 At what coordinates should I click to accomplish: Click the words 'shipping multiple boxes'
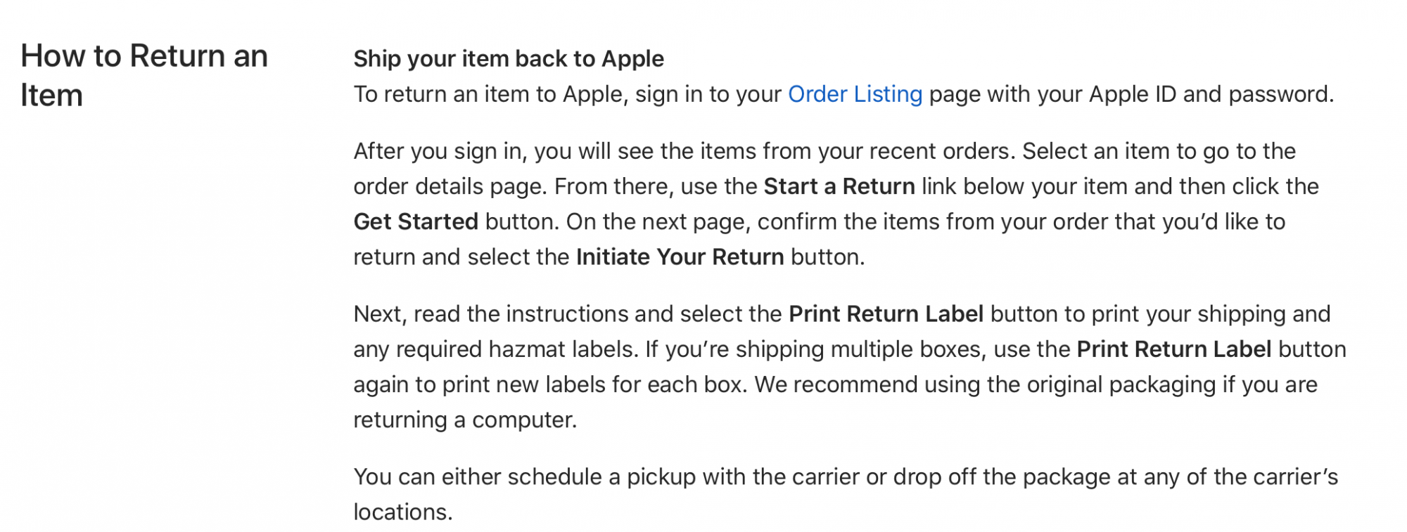click(x=858, y=349)
